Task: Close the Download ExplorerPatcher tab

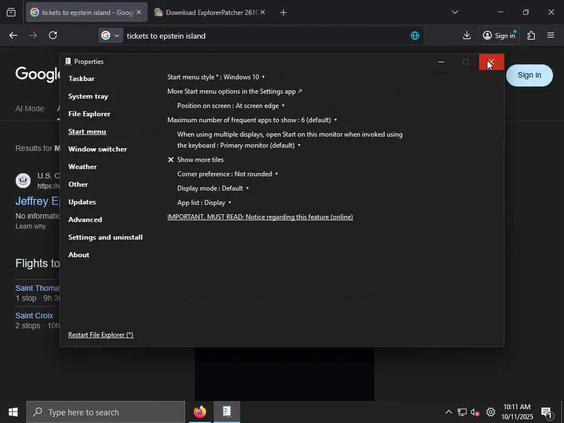Action: click(x=263, y=12)
